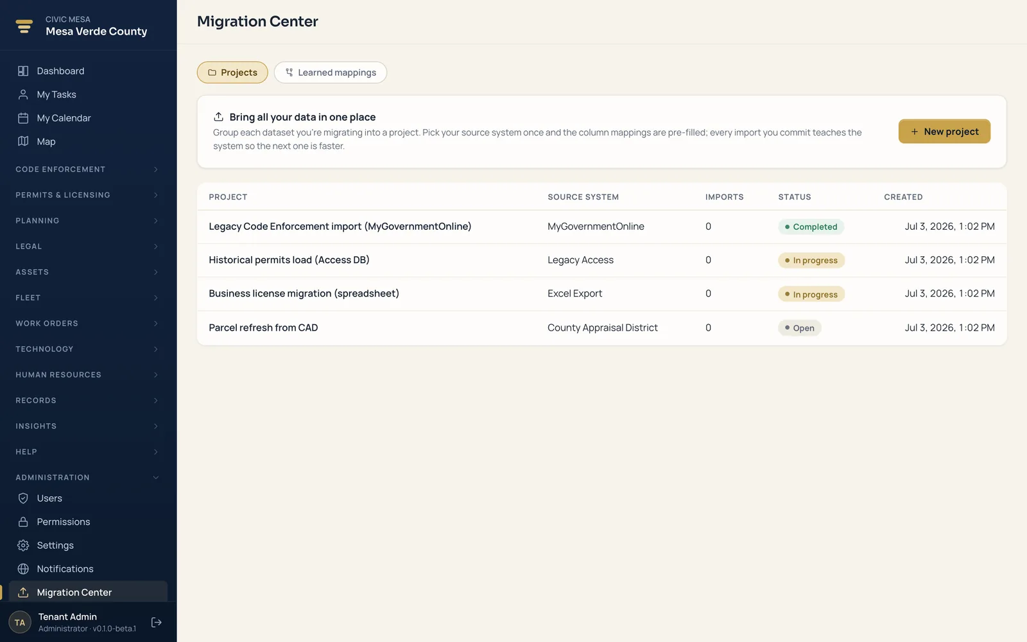Screen dimensions: 1027x642
Task: Expand the Help section
Action: point(88,452)
